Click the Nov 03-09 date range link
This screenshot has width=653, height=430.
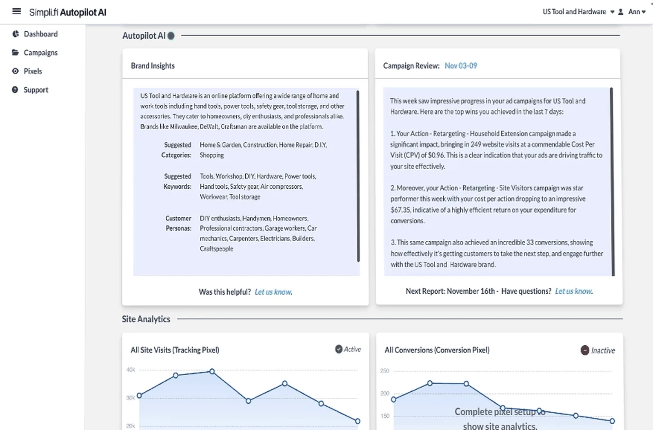(461, 66)
